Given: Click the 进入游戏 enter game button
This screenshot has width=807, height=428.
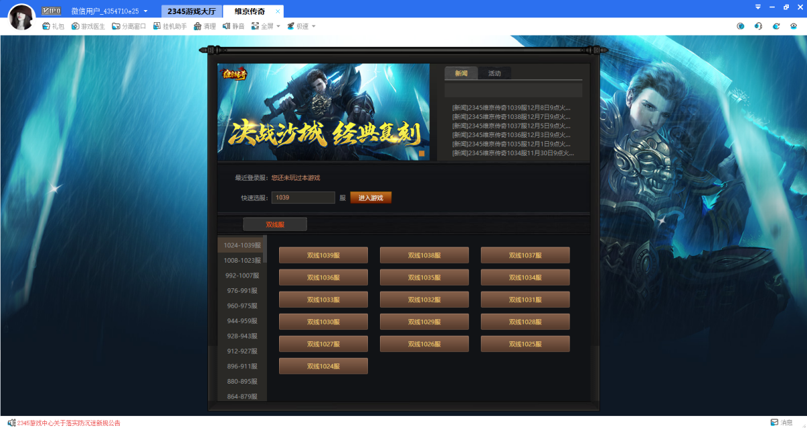Looking at the screenshot, I should tap(371, 198).
